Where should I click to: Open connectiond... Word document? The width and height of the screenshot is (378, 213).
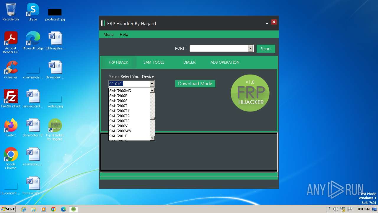point(33,99)
